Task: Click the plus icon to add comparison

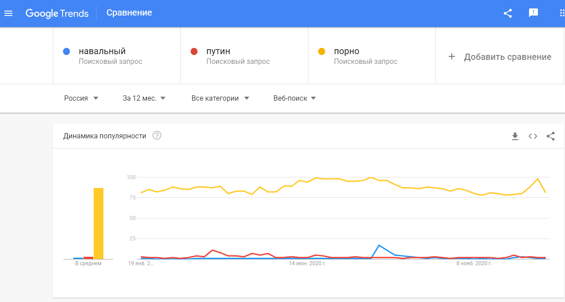Action: pos(452,56)
